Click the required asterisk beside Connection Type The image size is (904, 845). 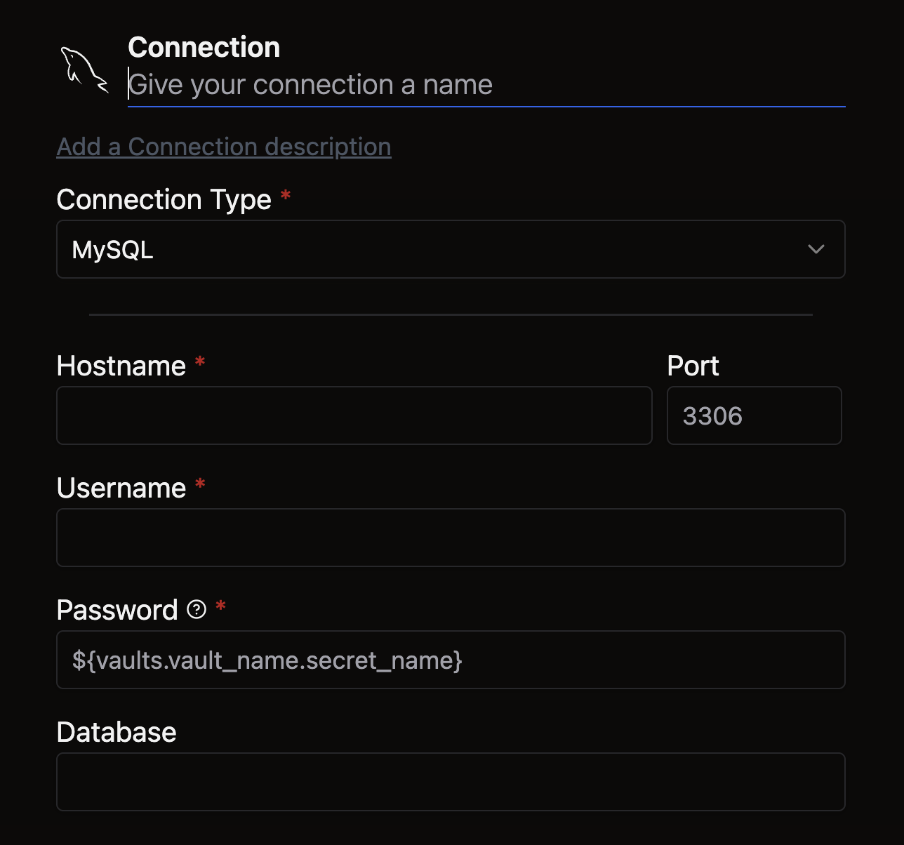[x=286, y=196]
